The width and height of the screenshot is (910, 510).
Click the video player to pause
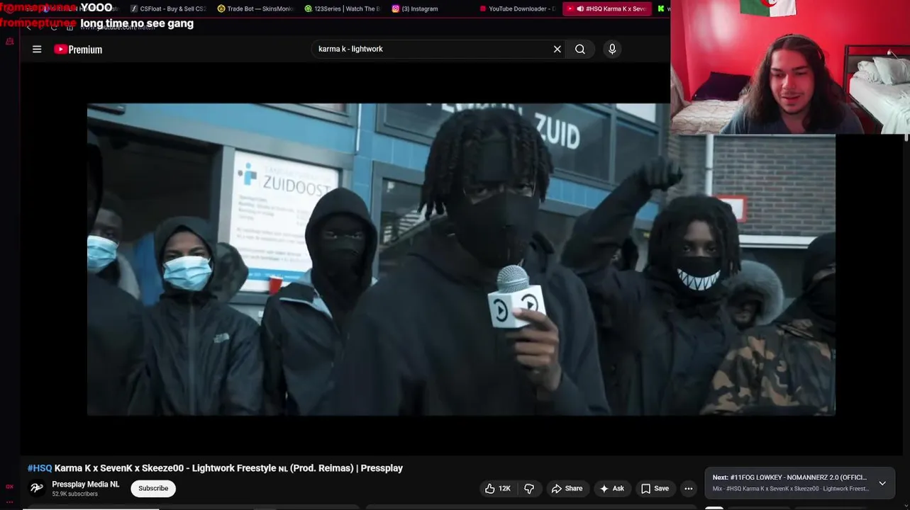pyautogui.click(x=461, y=259)
